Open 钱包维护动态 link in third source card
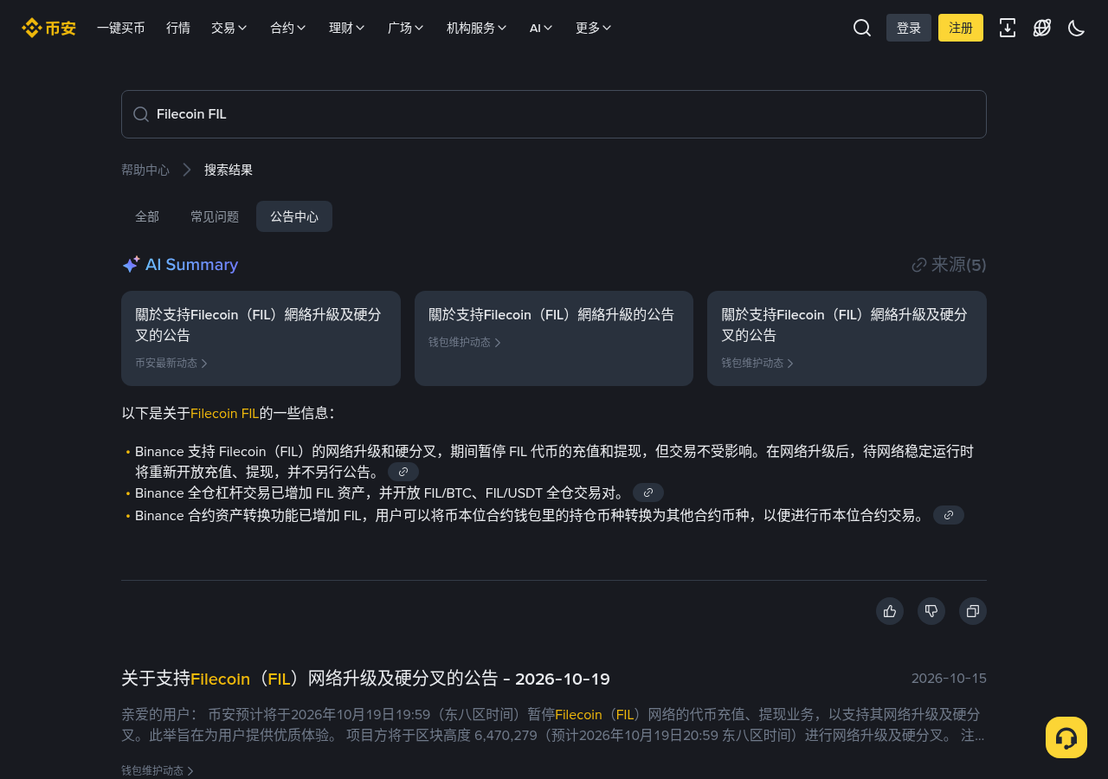 [757, 364]
